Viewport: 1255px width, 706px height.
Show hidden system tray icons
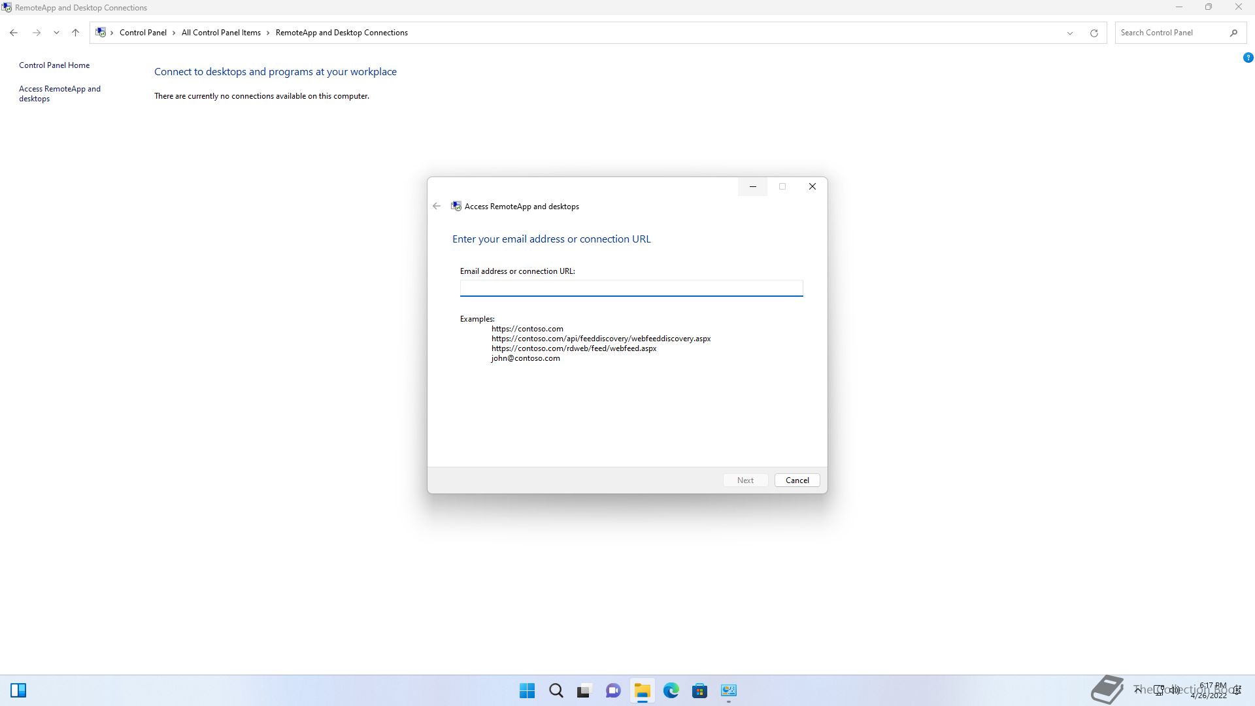[1137, 690]
